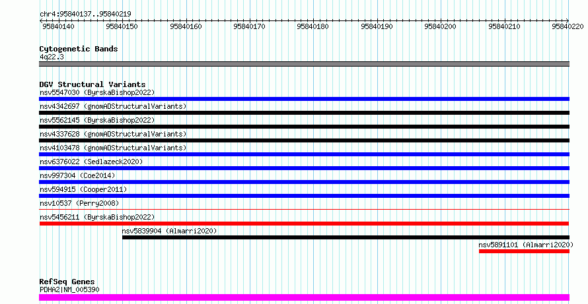Click the nsv5547030 (ByrskaBishop2022) label
Viewport: 588px width, 304px height.
tap(97, 92)
